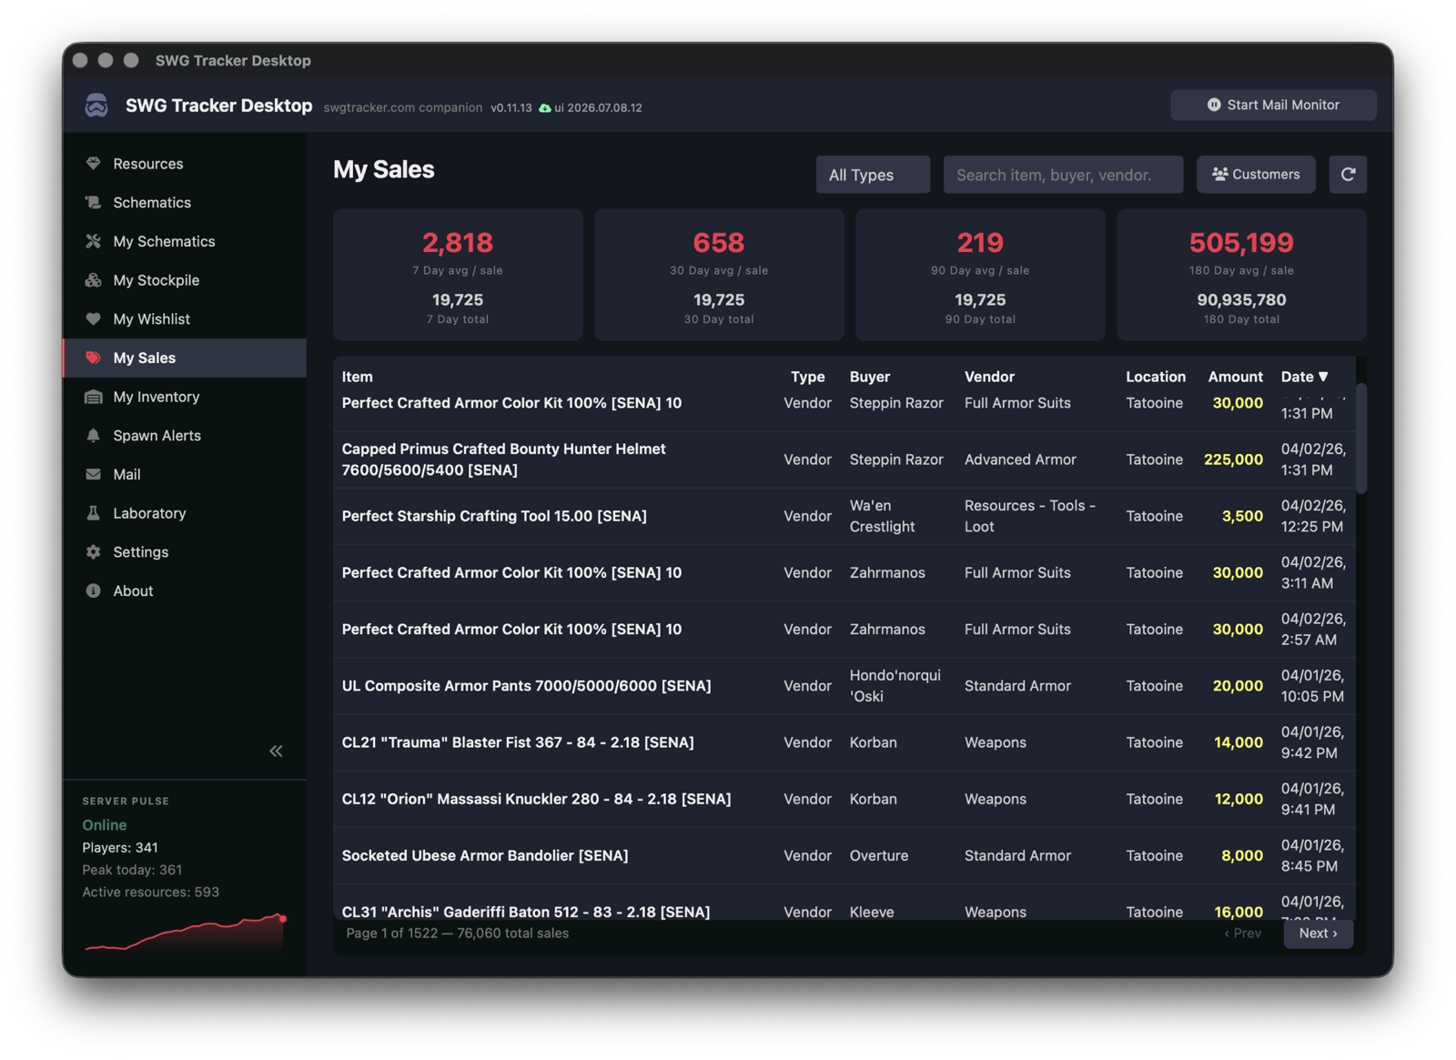Sort table by Location column header
This screenshot has height=1060, width=1456.
(1156, 377)
